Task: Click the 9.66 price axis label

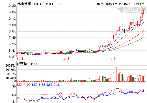Action: [x=12, y=12]
